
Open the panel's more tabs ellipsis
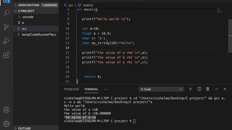click(x=105, y=89)
